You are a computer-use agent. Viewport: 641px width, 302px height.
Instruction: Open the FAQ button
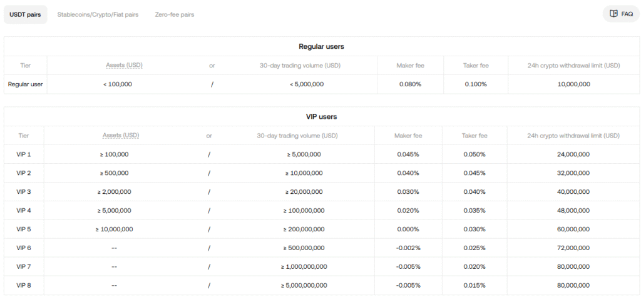(621, 14)
